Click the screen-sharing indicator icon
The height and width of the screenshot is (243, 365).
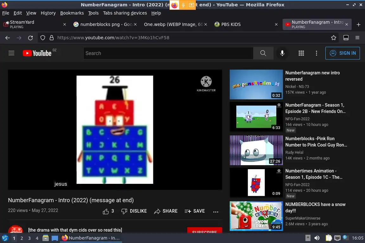coord(191,5)
